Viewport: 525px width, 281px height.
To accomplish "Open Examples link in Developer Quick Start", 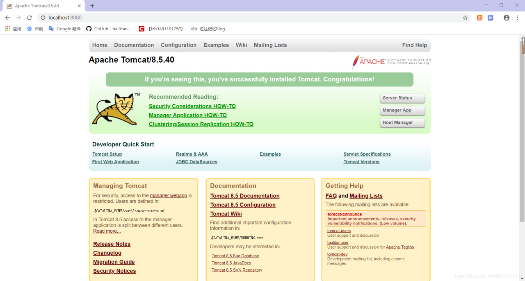I will (x=270, y=154).
